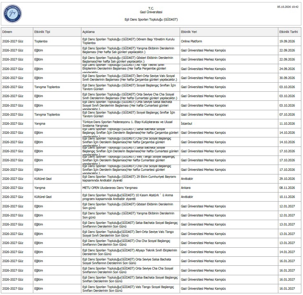Select the Yarışma Ekibinin Derslerinin Son günü description
Screen dimensions: 303x295
pyautogui.click(x=128, y=215)
